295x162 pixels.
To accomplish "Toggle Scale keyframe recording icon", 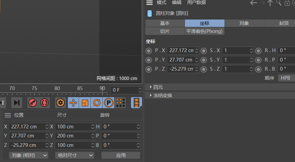I will pos(85,103).
